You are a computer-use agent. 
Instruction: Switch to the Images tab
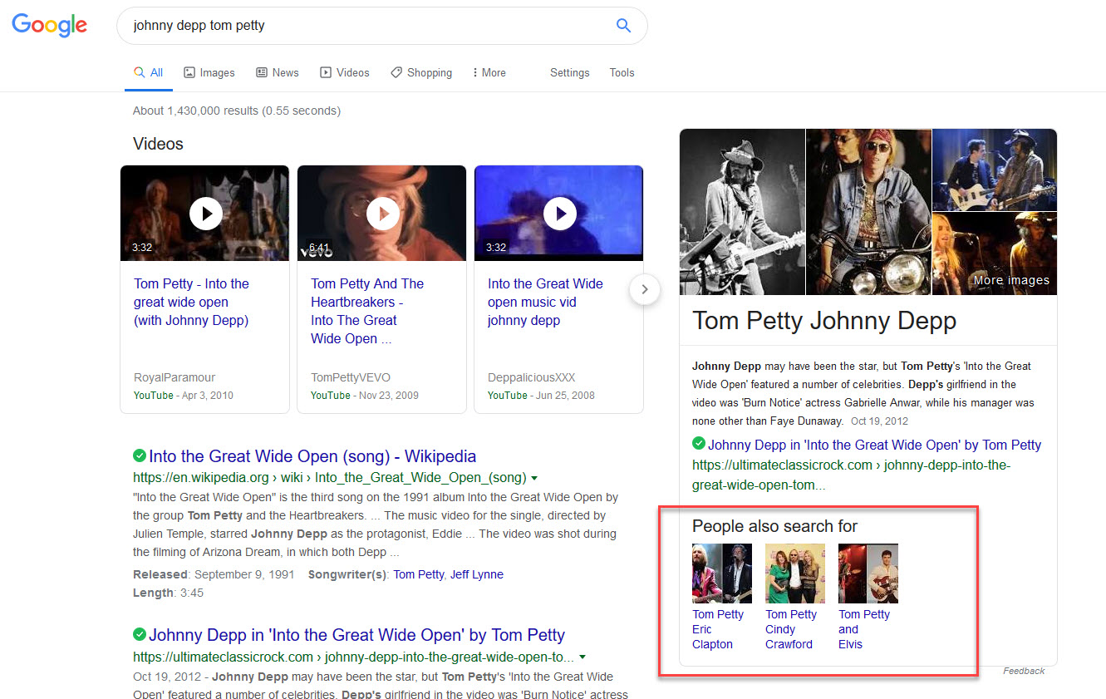coord(209,73)
